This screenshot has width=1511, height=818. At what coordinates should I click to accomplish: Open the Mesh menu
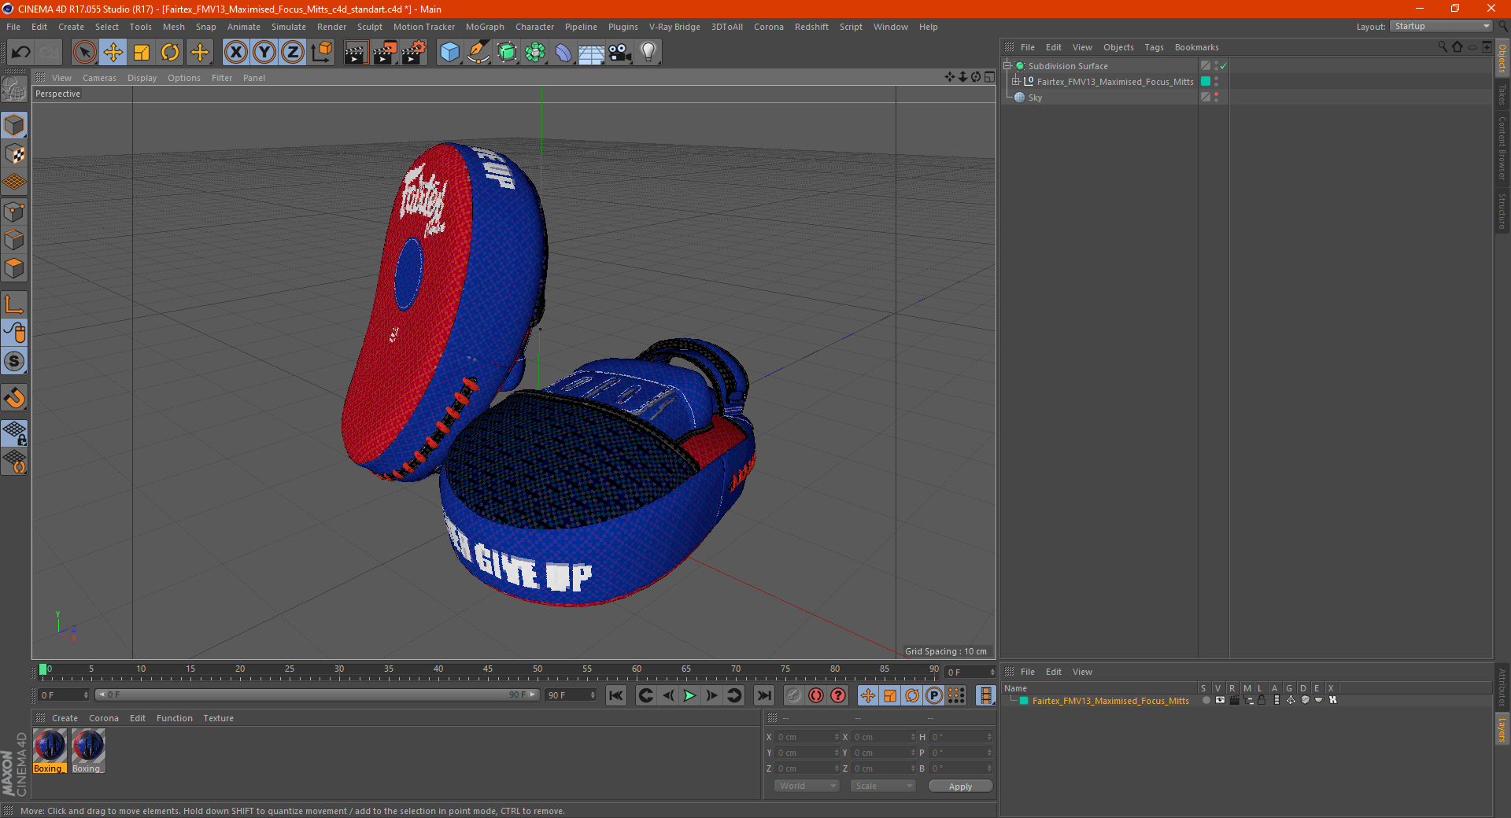(x=173, y=27)
